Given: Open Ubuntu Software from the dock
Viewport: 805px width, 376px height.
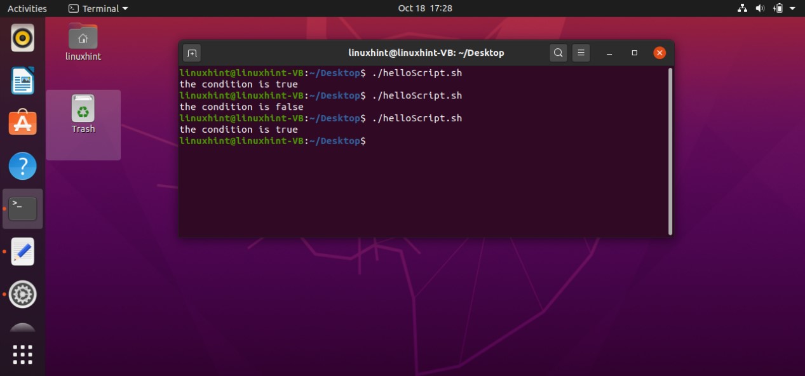Looking at the screenshot, I should pos(22,123).
